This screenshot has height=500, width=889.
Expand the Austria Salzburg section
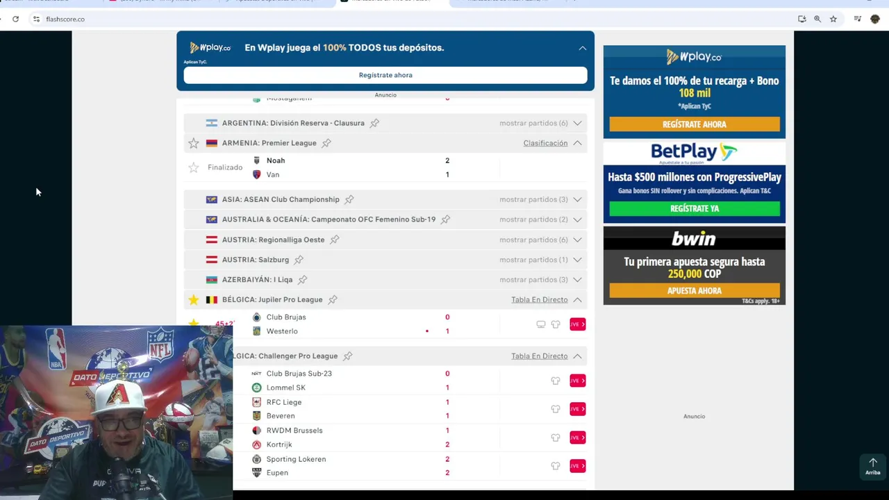coord(577,260)
